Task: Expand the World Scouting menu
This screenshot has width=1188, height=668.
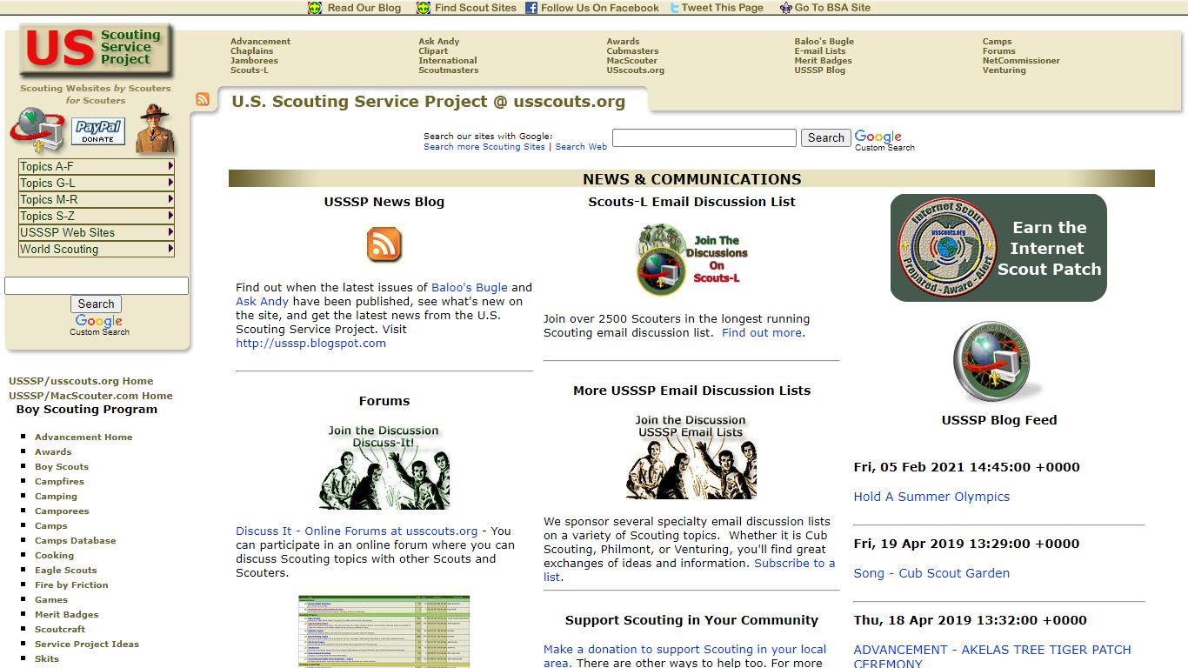Action: pyautogui.click(x=97, y=249)
